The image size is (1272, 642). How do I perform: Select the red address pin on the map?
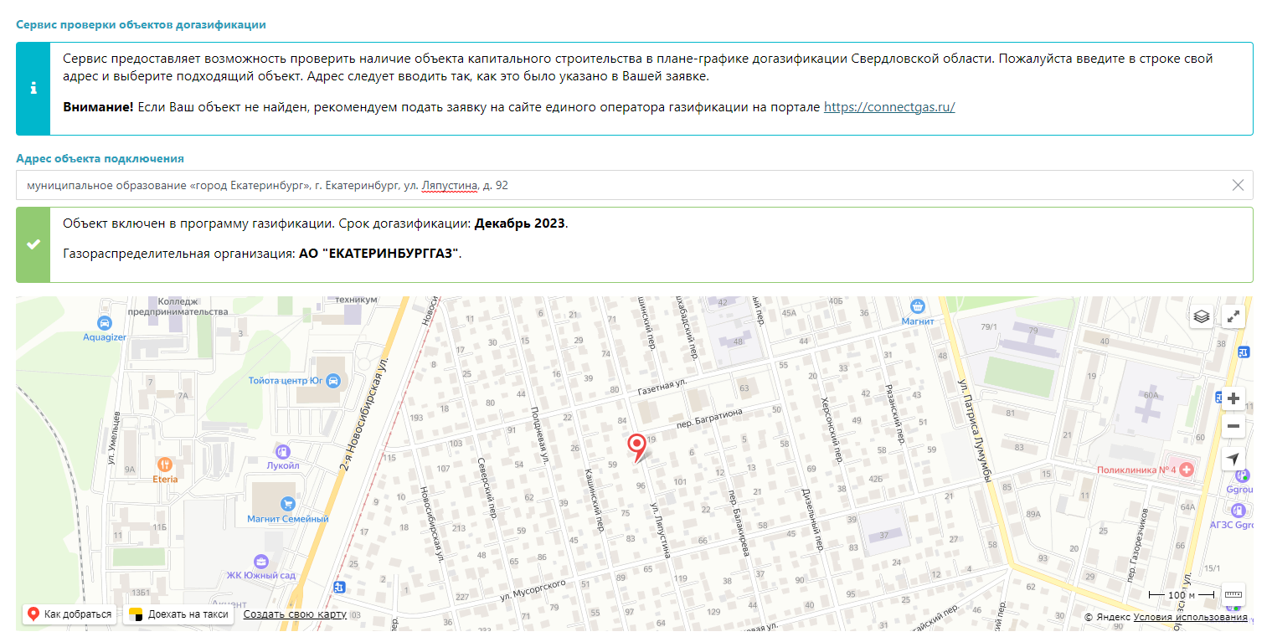point(637,449)
